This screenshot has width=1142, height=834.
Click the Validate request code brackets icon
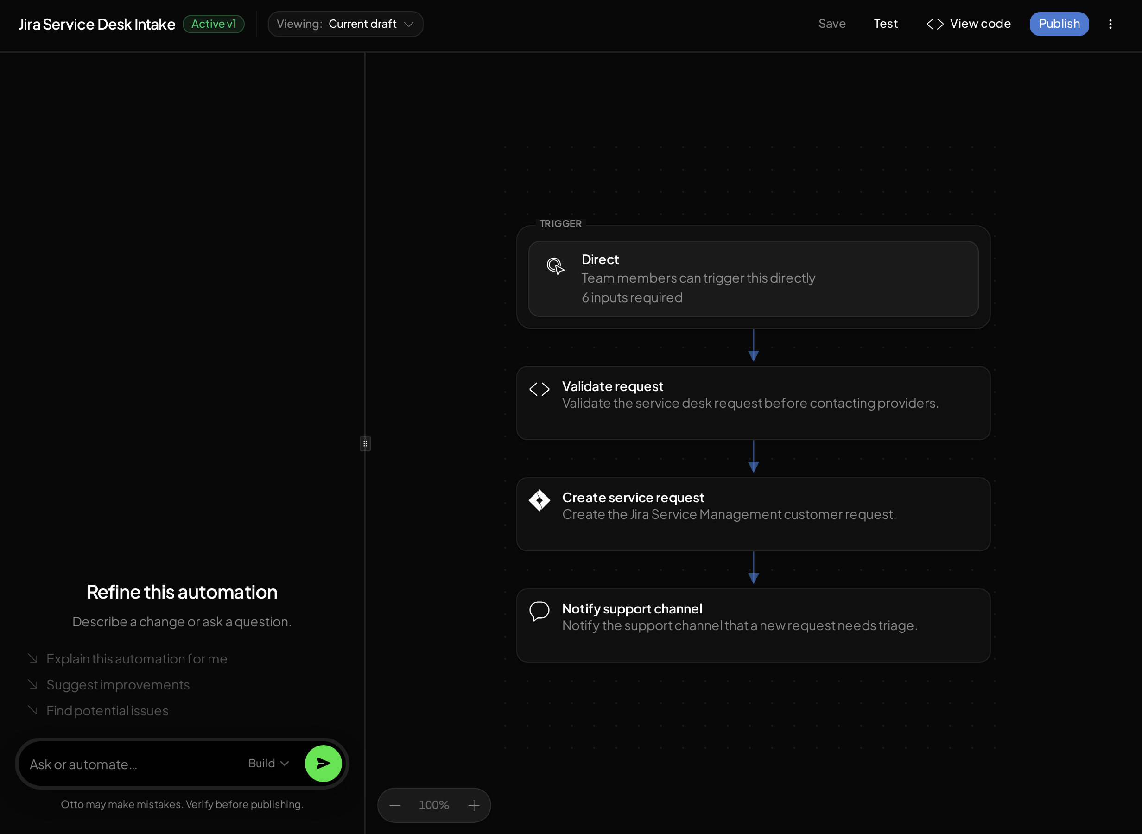tap(539, 389)
